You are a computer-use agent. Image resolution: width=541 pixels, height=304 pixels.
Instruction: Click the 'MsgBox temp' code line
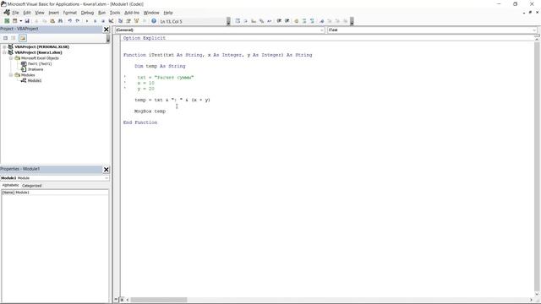(x=150, y=111)
